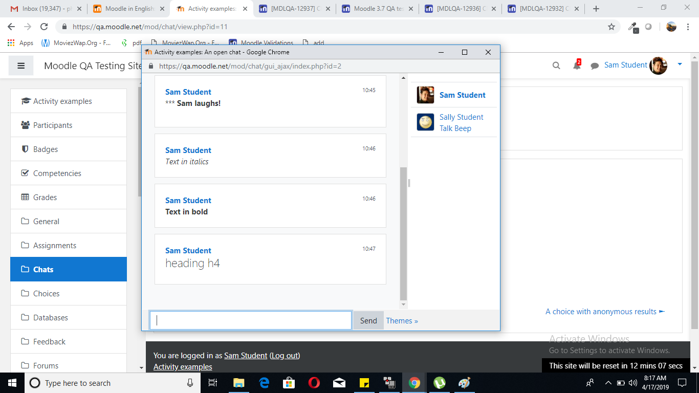
Task: Open the Moodle navigation hamburger menu
Action: 21,65
